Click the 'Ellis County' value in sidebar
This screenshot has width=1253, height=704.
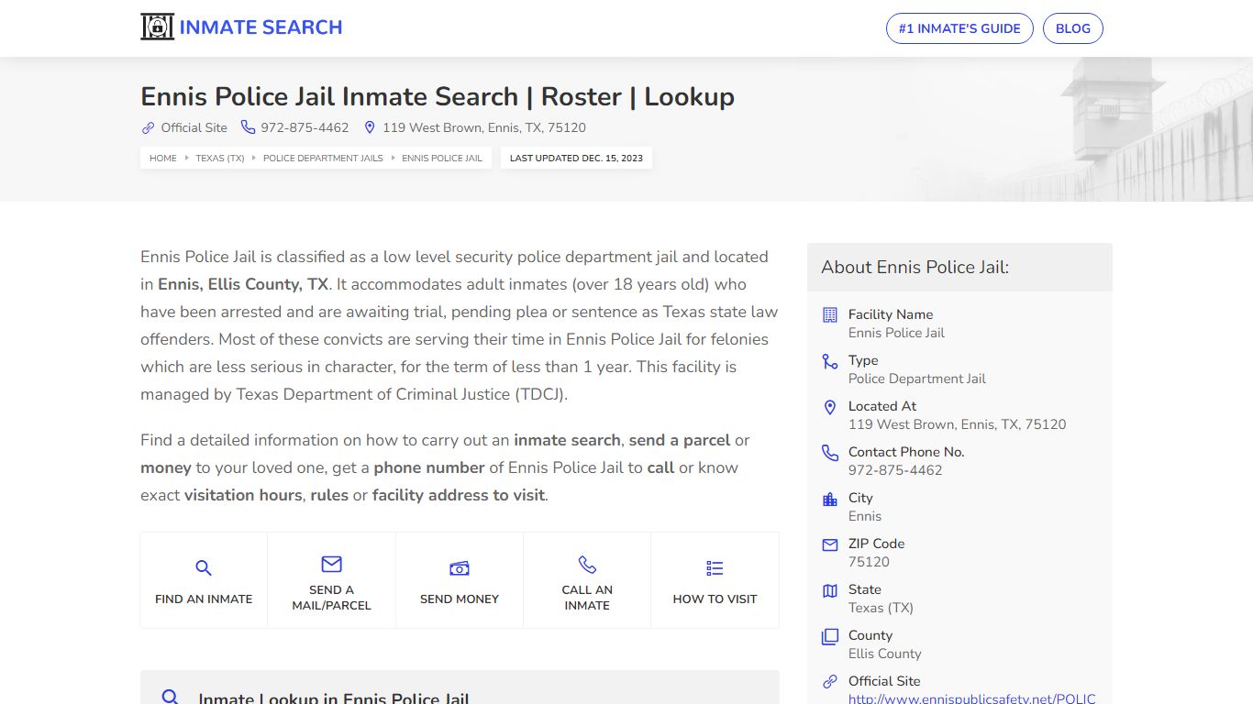(x=885, y=654)
